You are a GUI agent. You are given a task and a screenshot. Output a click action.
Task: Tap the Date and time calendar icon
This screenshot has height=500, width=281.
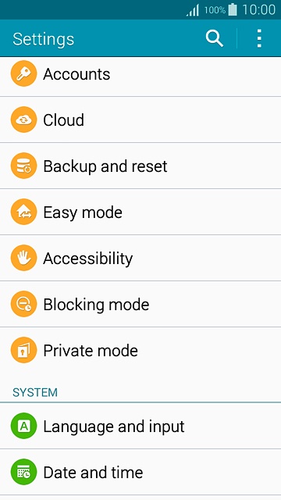[x=24, y=472]
